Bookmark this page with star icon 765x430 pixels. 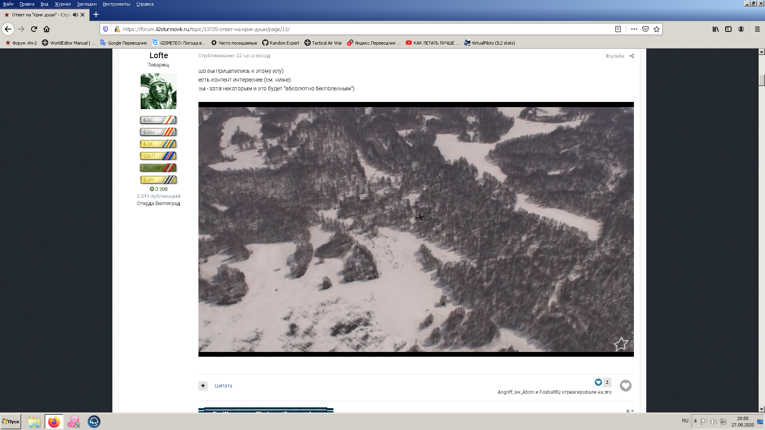click(657, 29)
